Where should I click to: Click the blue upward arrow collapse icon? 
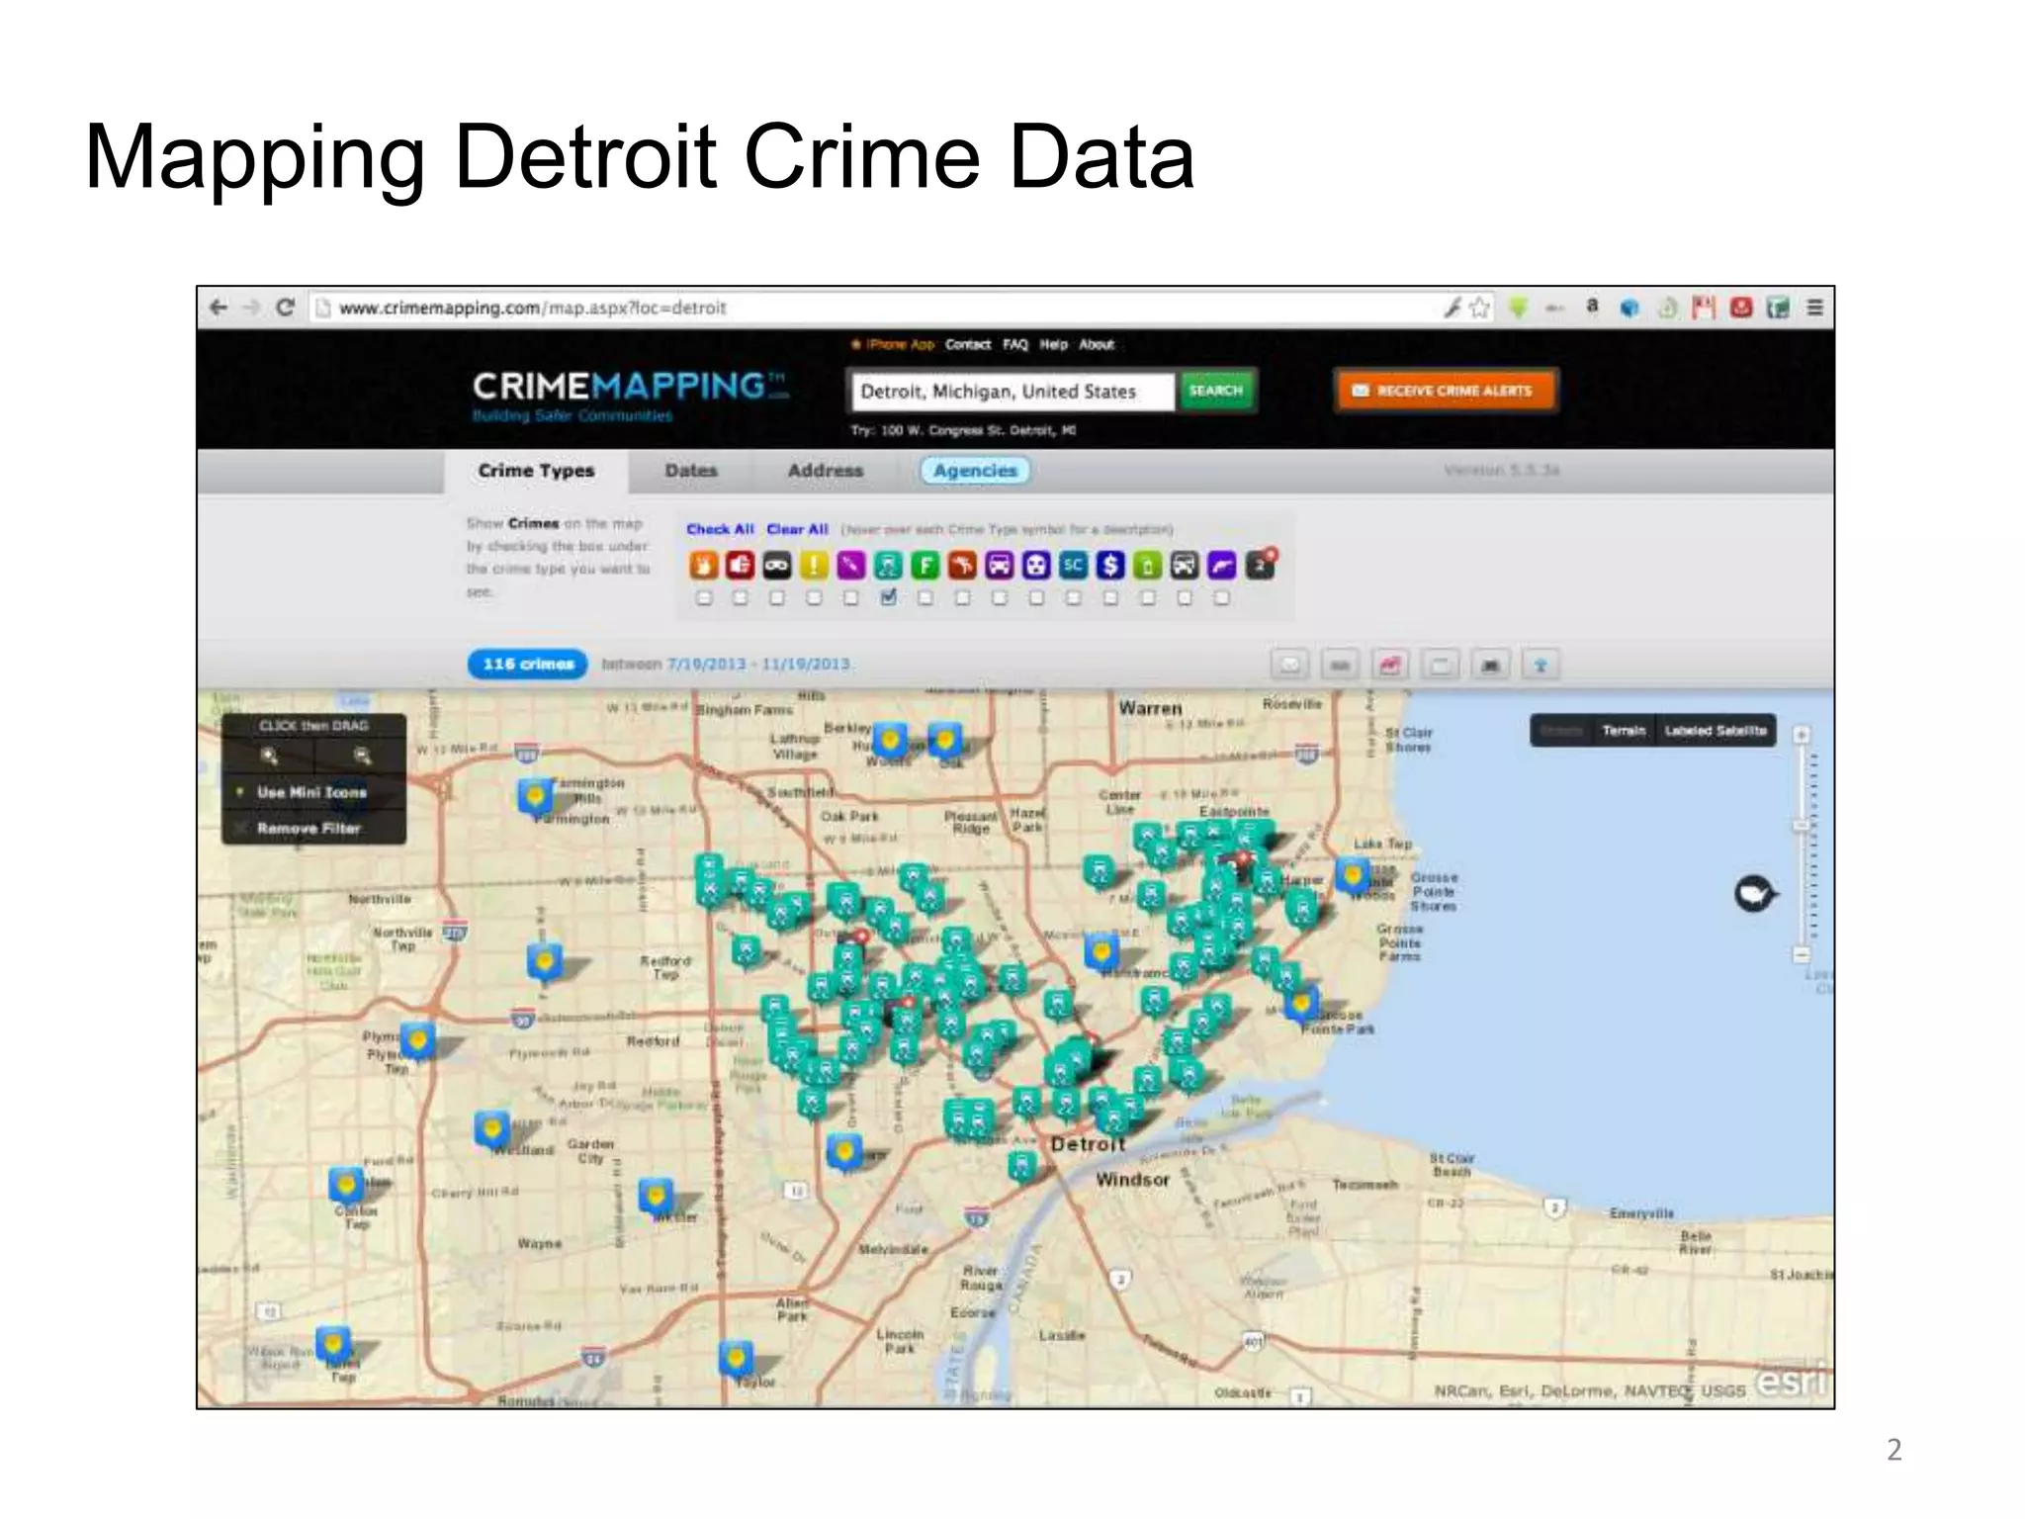(x=1541, y=666)
